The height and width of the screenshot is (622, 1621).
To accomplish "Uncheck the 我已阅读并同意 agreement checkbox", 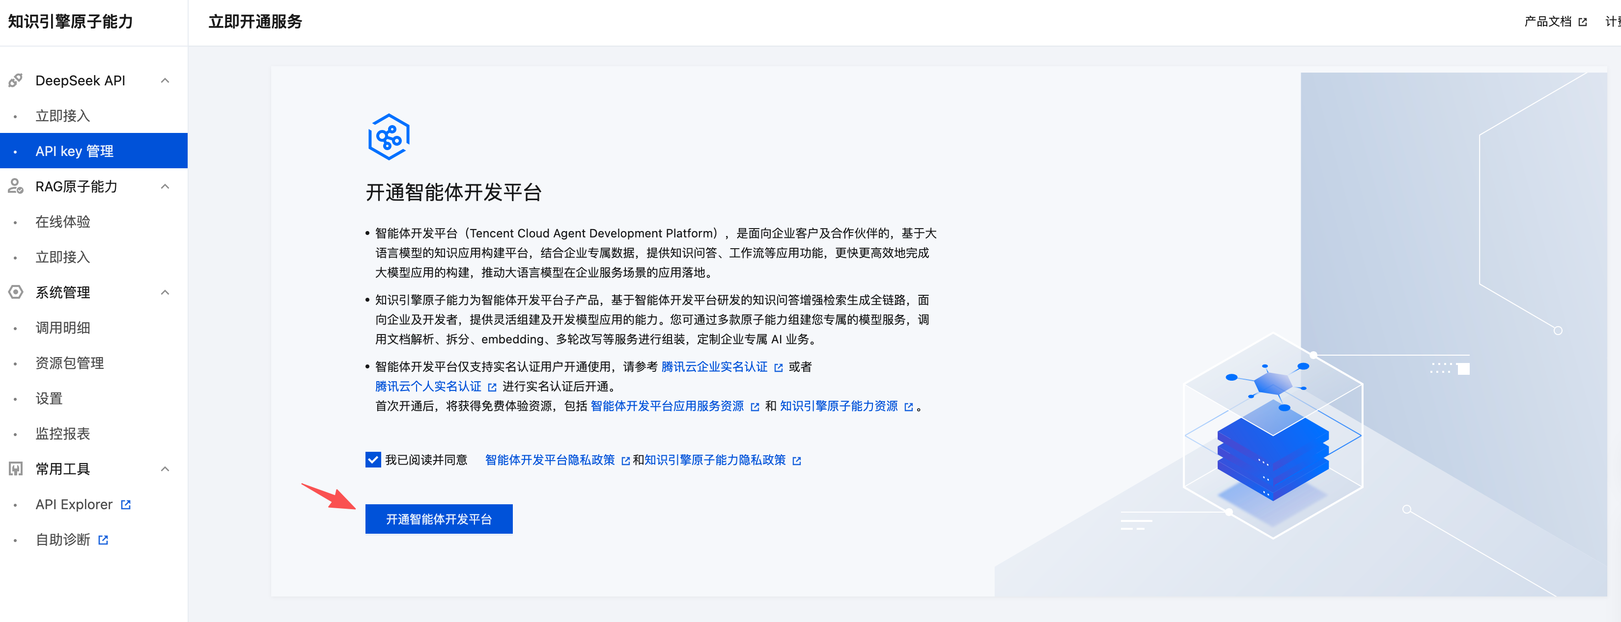I will [x=373, y=460].
